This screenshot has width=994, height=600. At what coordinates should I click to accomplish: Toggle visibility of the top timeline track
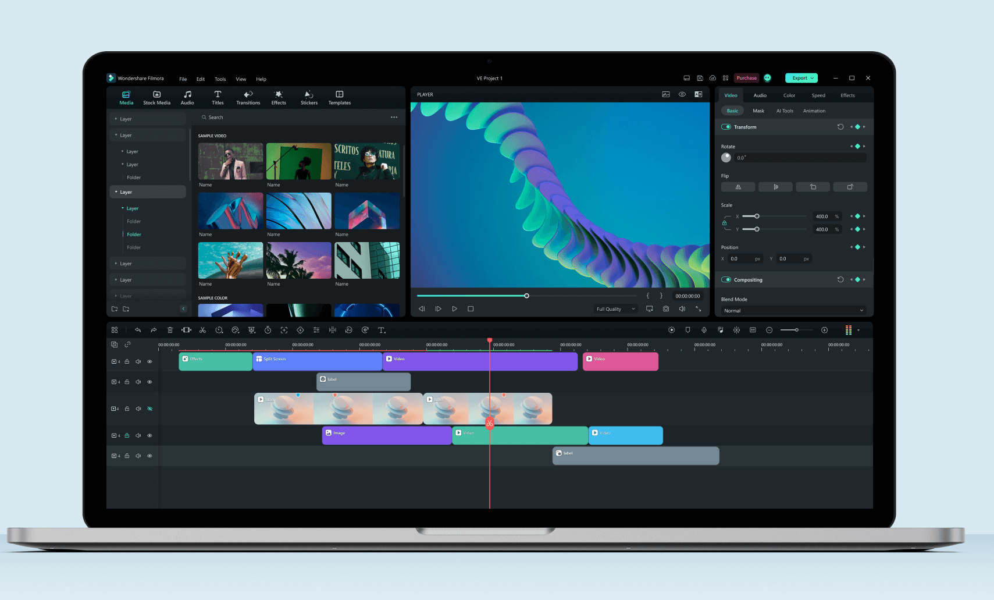coord(149,361)
